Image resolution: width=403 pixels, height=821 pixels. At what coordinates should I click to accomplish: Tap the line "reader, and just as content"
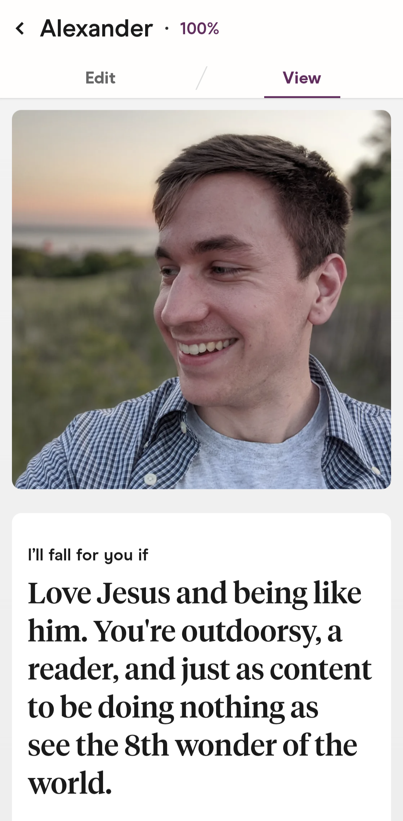click(200, 669)
